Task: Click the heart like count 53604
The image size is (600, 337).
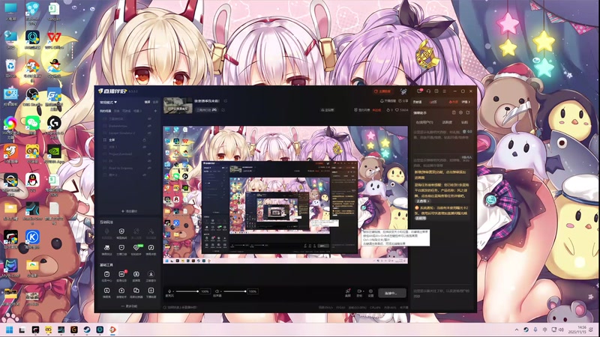Action: tap(401, 110)
